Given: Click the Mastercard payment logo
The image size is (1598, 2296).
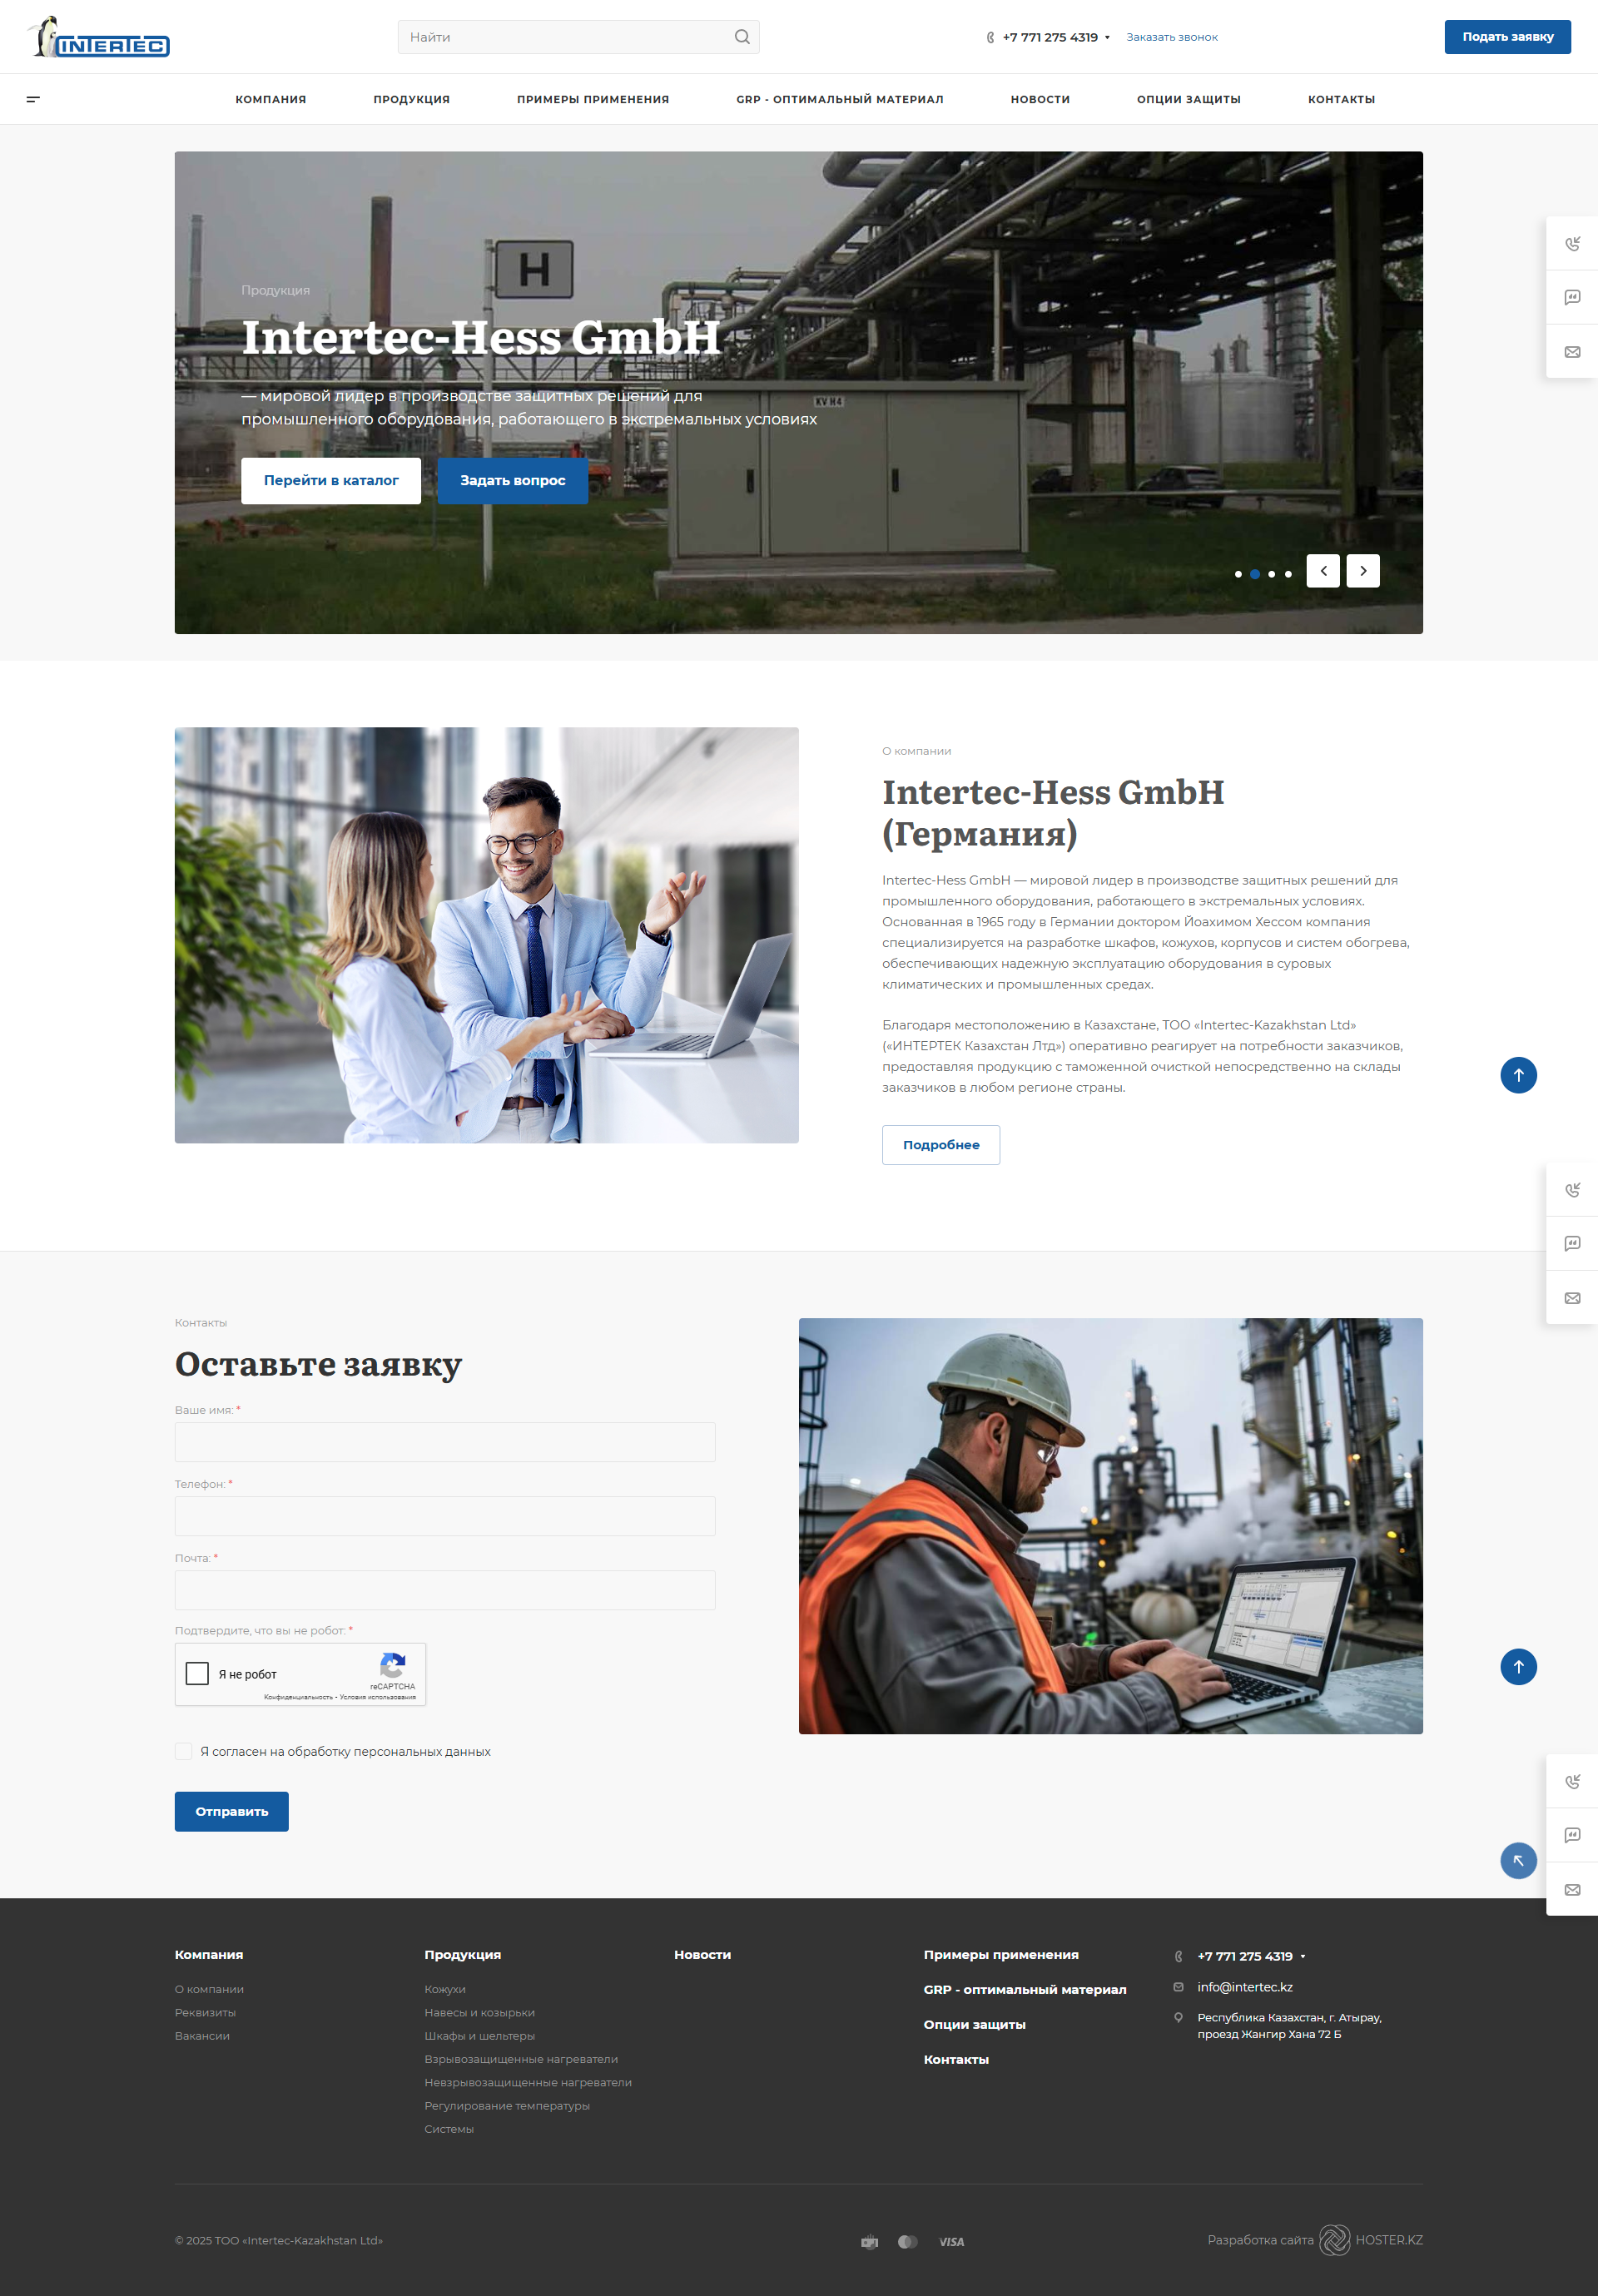Looking at the screenshot, I should tap(908, 2242).
